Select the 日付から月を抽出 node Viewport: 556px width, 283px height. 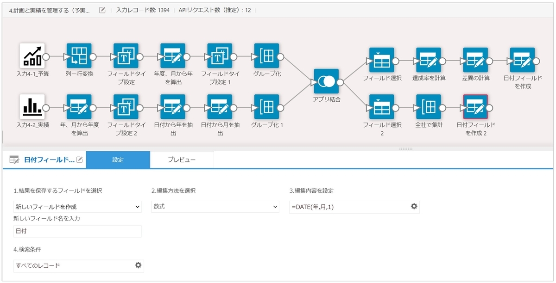click(x=219, y=106)
